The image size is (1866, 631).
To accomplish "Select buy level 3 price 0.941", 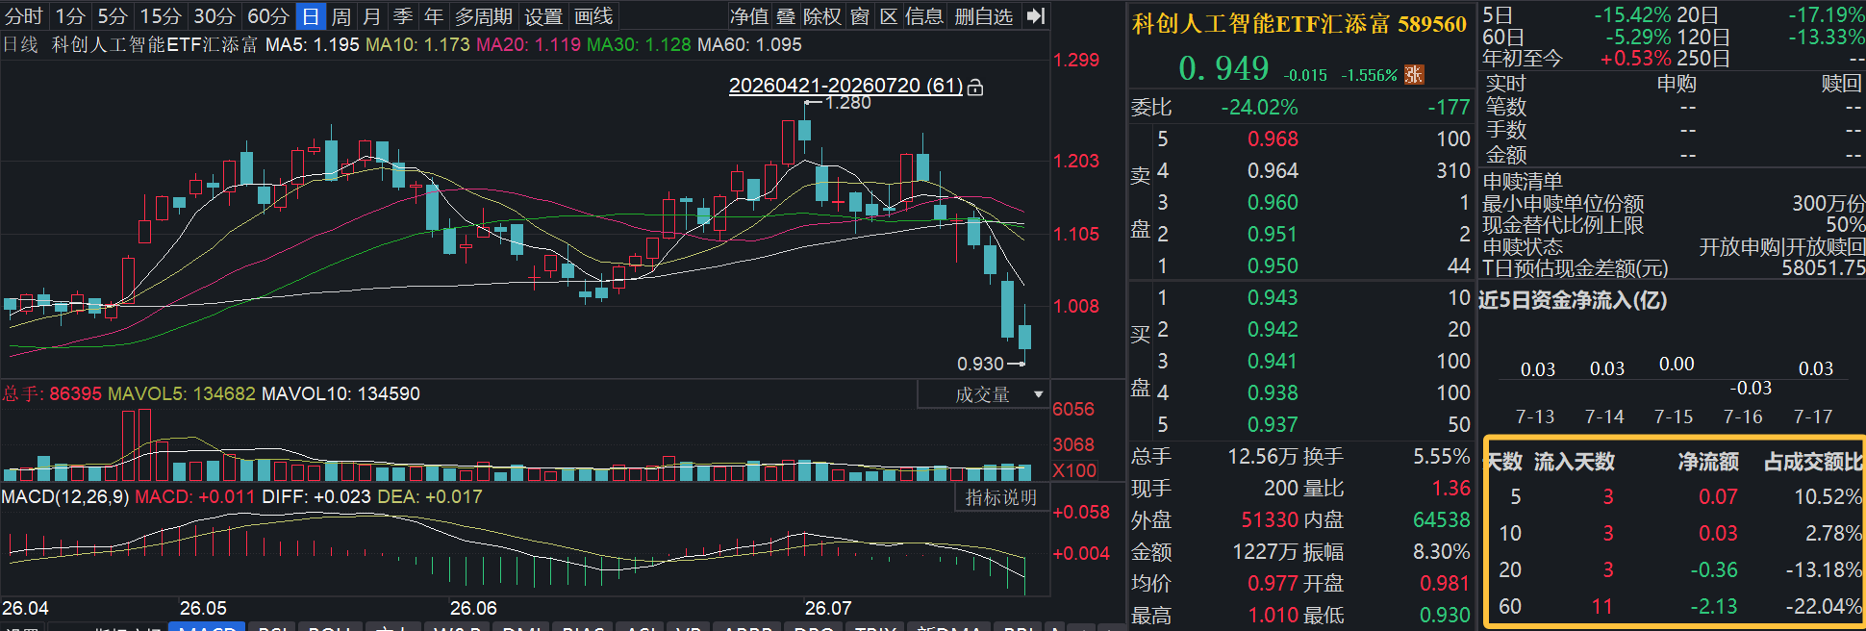I will tap(1273, 362).
